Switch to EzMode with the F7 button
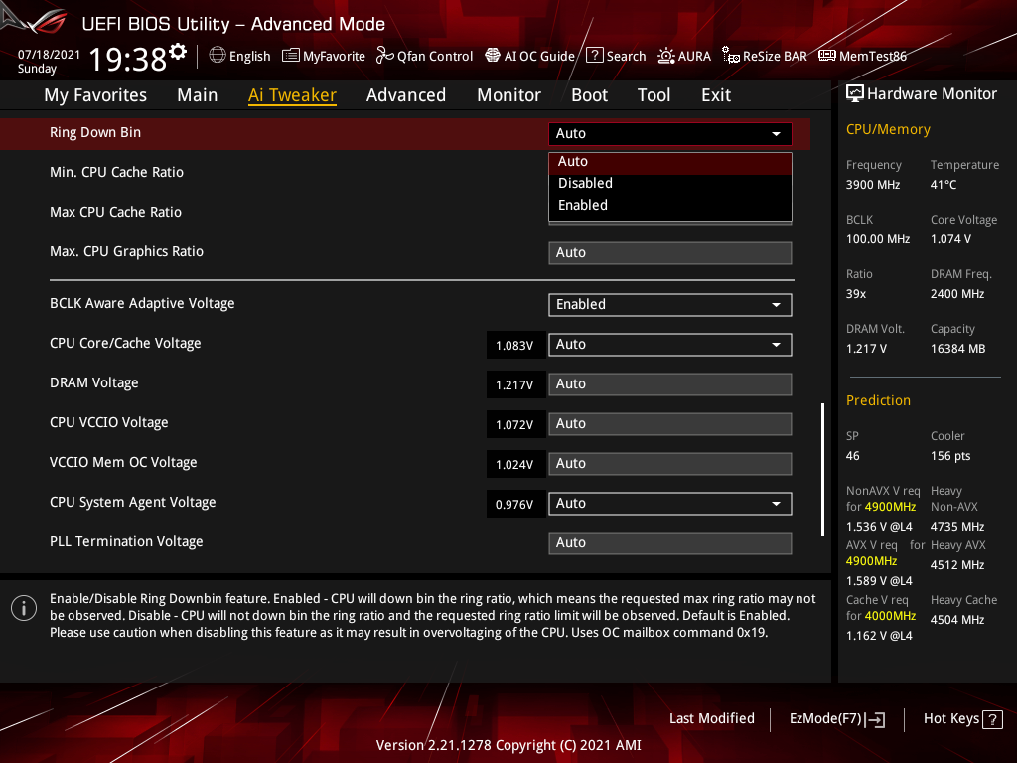Screen dimensions: 1017x763 pos(836,718)
